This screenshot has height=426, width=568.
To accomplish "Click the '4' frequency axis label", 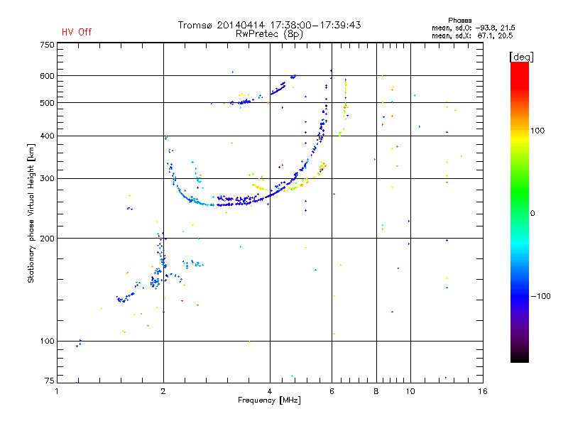I will 270,391.
